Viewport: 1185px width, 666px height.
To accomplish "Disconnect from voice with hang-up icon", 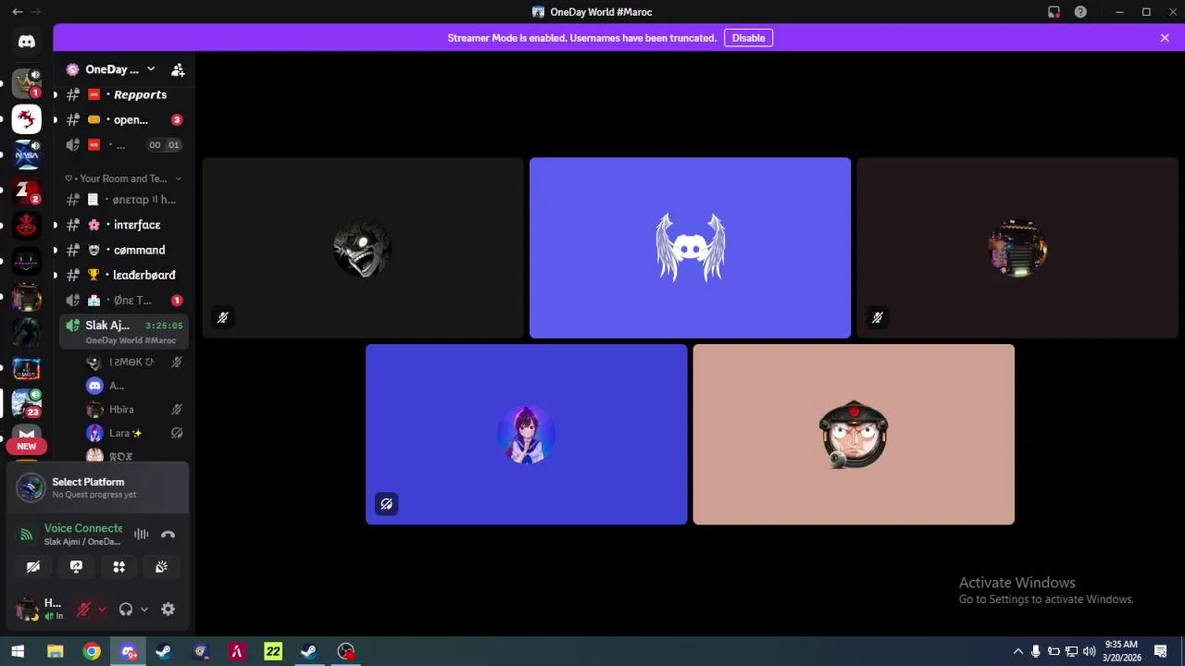I will tap(168, 534).
